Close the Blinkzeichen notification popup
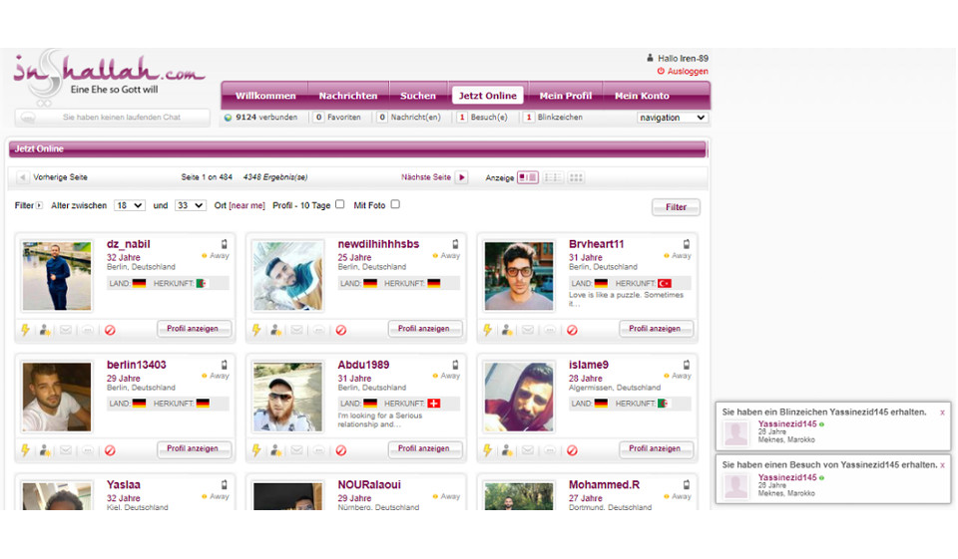This screenshot has height=559, width=958. point(942,412)
